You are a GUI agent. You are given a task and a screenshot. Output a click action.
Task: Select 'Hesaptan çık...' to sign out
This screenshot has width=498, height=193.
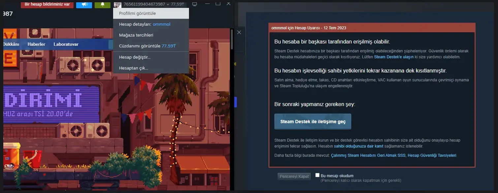tap(151, 68)
